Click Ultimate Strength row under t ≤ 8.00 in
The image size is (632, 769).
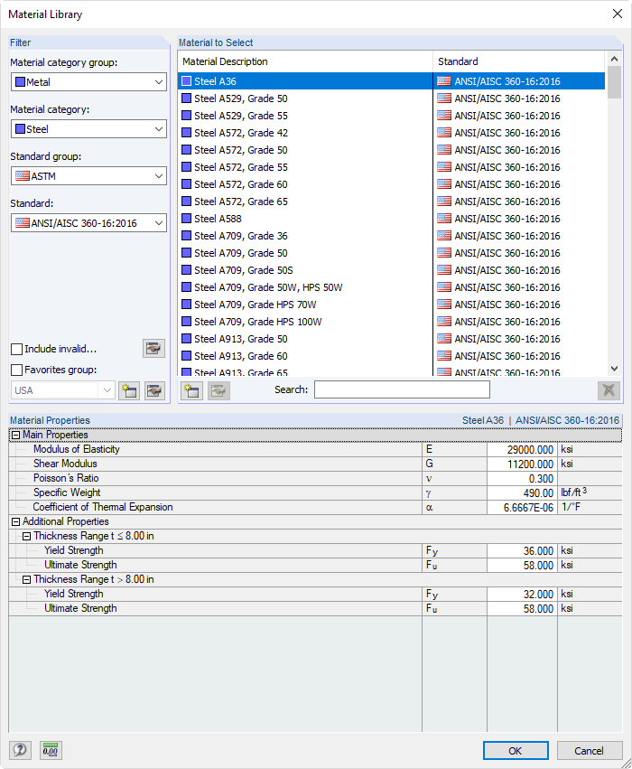pos(315,565)
